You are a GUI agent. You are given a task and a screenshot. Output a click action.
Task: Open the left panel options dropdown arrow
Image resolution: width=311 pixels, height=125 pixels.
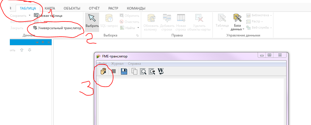(37, 42)
